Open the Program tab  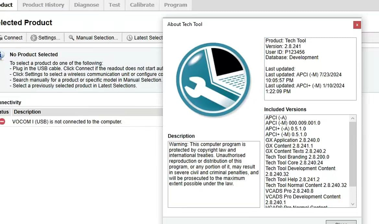point(176,5)
